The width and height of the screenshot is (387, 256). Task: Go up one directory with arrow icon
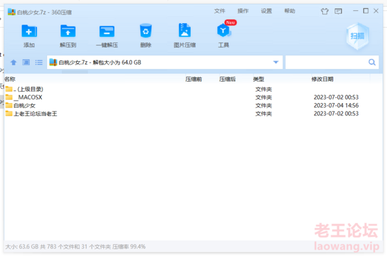click(14, 63)
